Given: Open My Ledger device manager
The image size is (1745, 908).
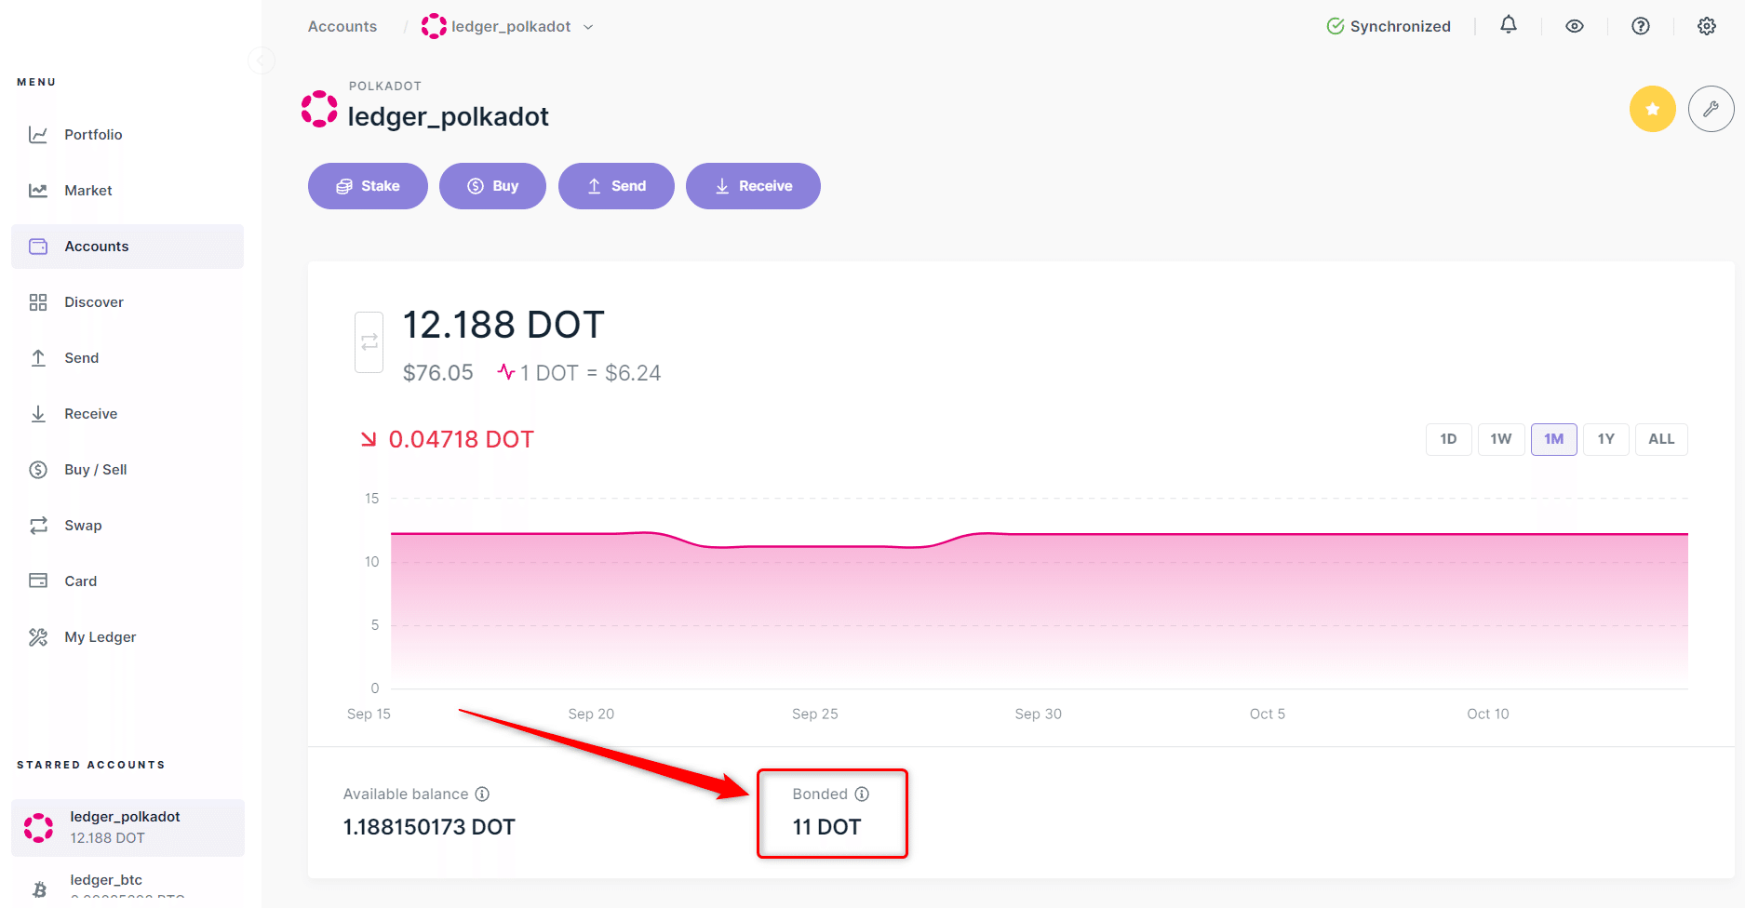Looking at the screenshot, I should coord(100,637).
